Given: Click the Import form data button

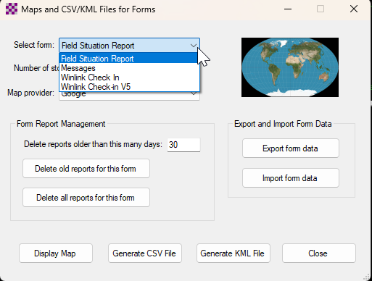Looking at the screenshot, I should click(x=291, y=178).
